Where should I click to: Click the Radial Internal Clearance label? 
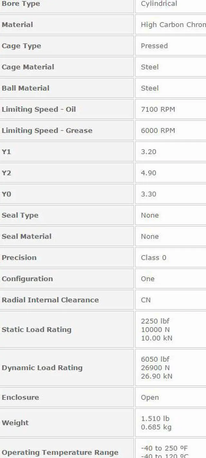click(50, 300)
